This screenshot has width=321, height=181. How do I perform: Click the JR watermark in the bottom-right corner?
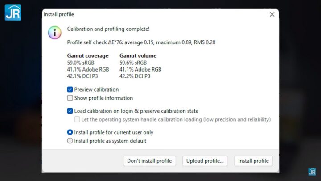tap(312, 172)
